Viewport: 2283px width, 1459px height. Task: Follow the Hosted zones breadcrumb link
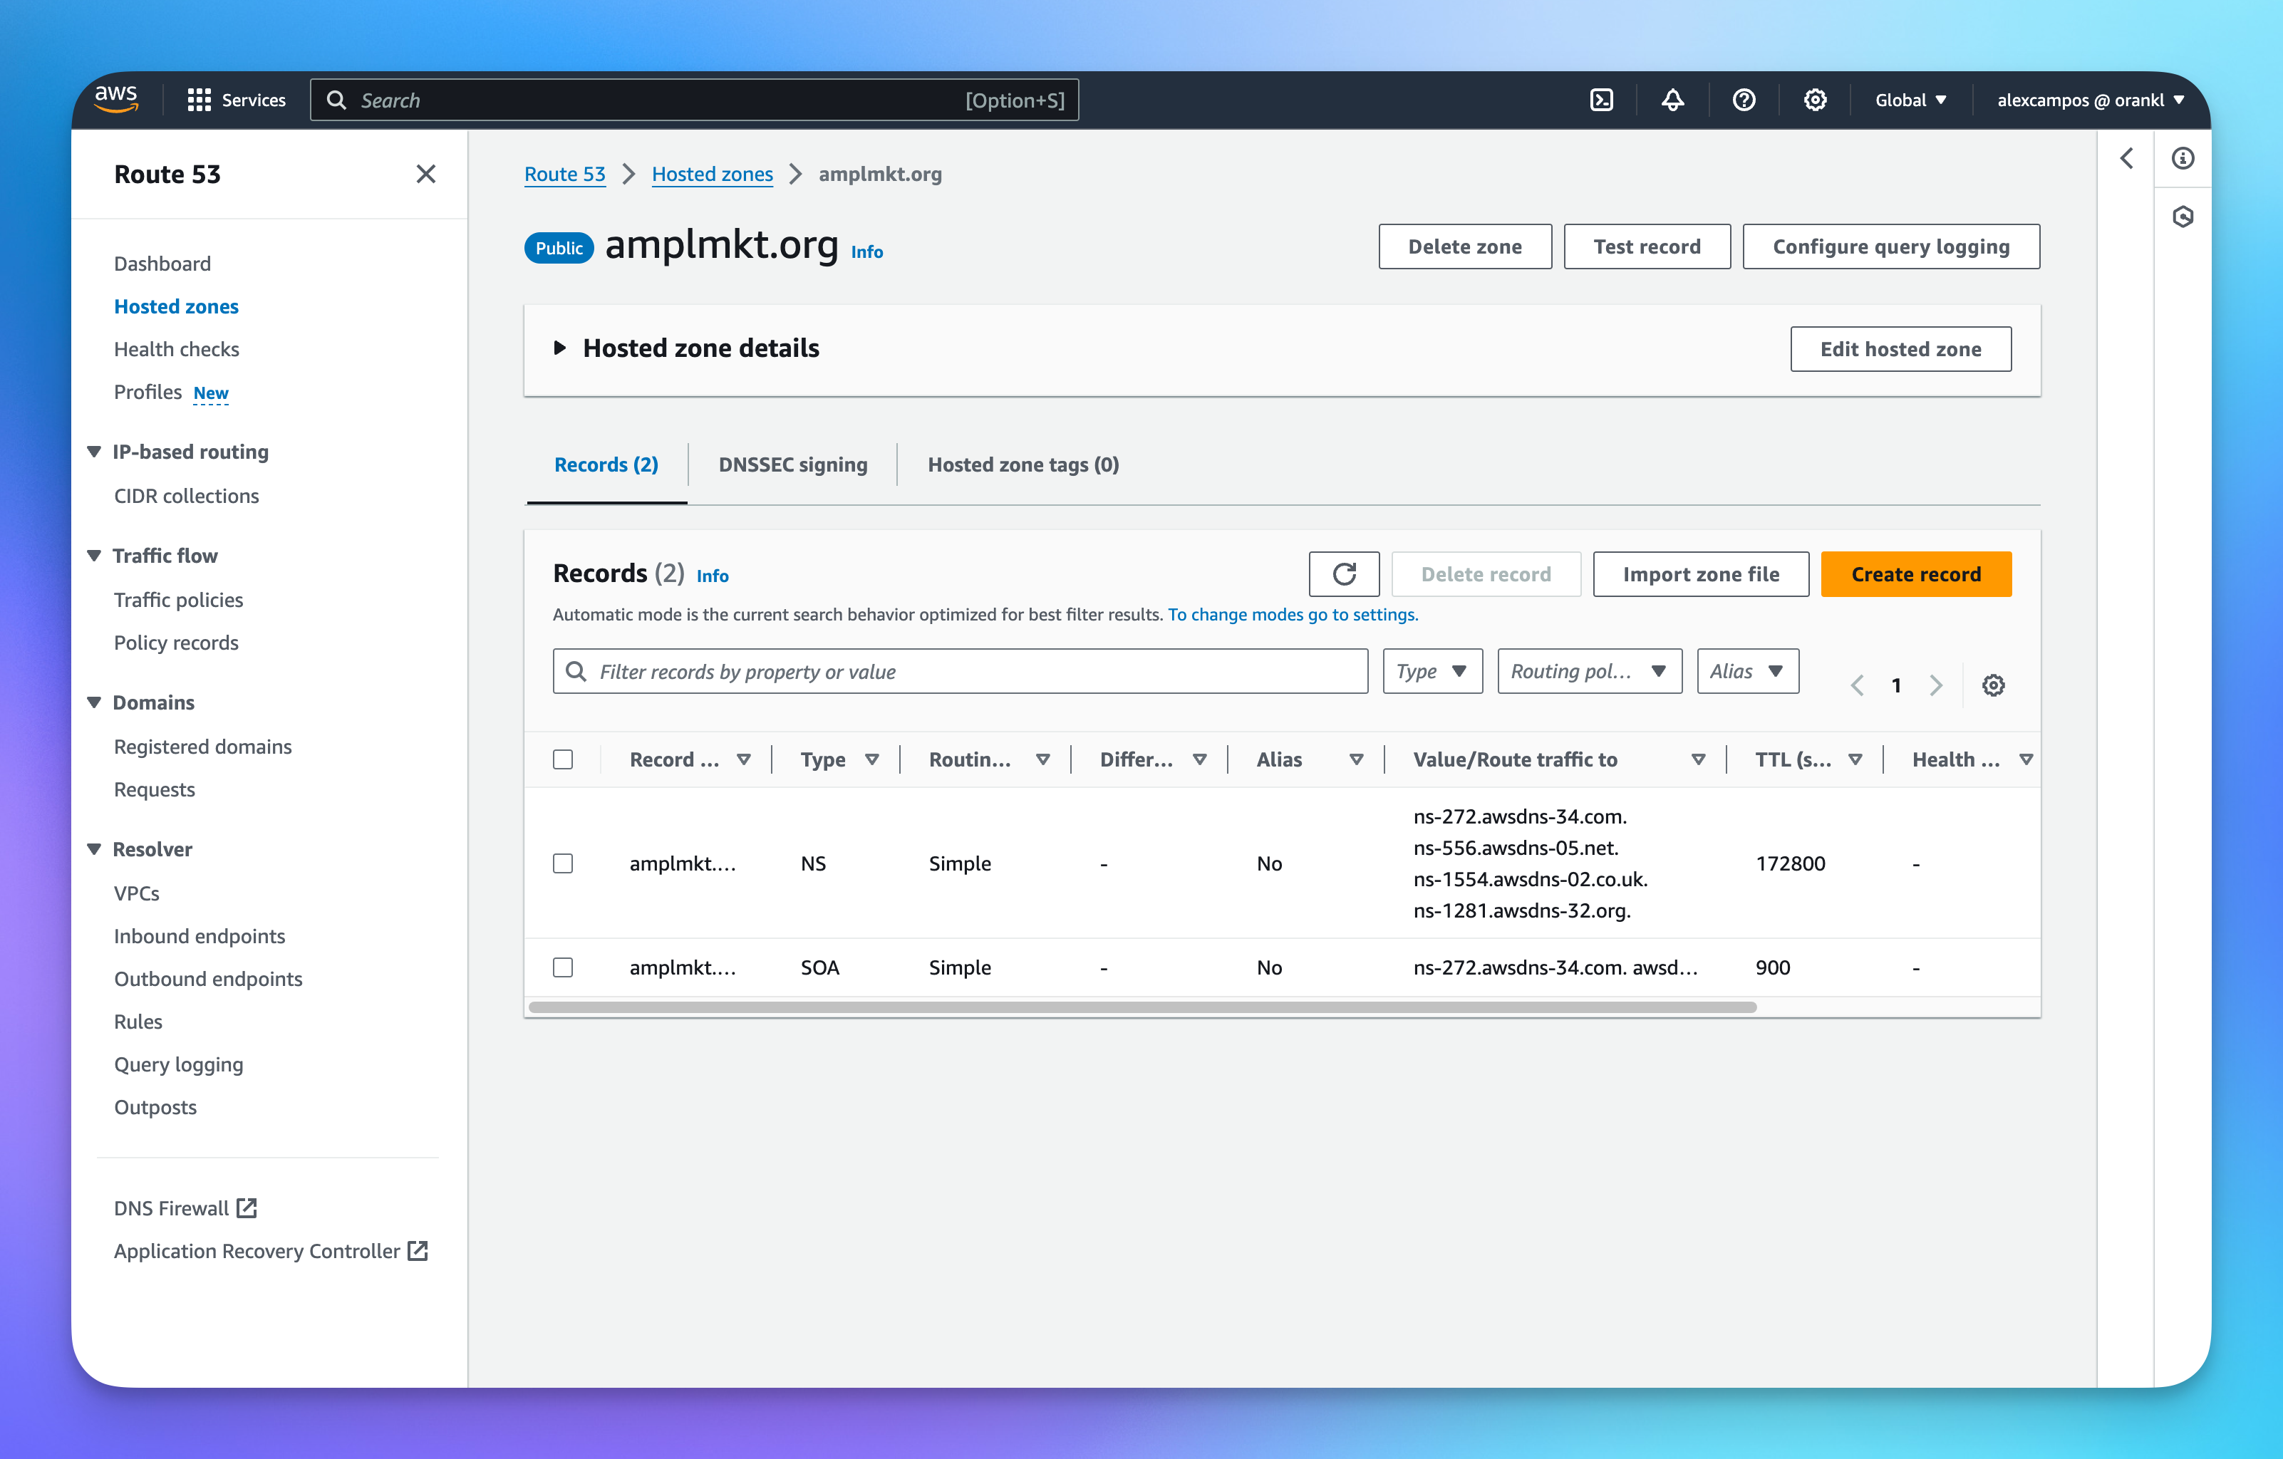(712, 174)
